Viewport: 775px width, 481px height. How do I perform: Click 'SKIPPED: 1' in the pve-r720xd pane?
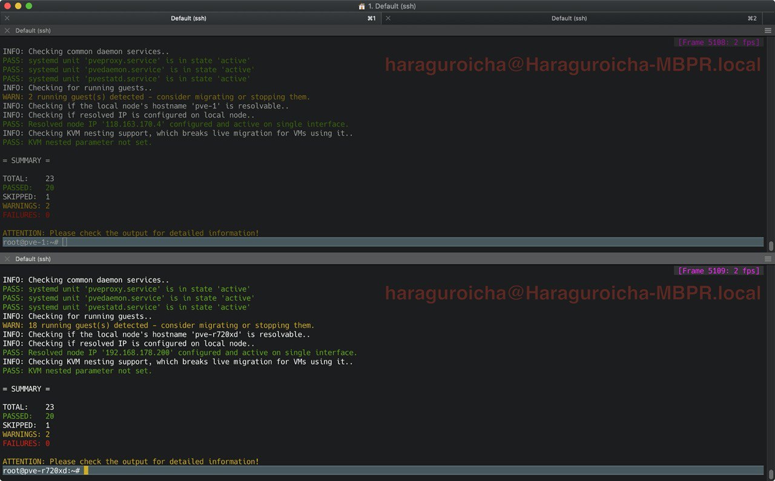tap(27, 425)
